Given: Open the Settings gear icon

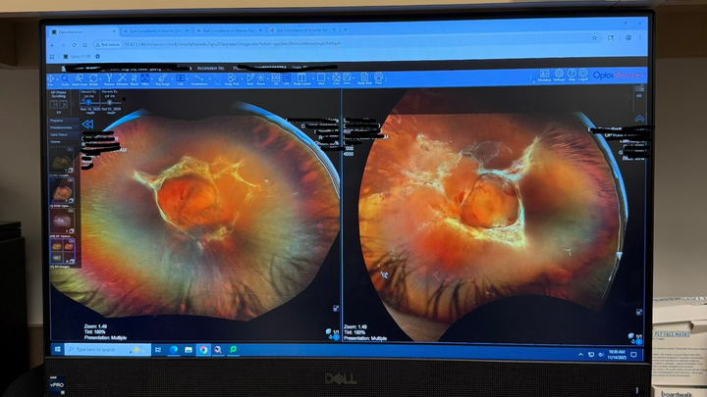Looking at the screenshot, I should tap(559, 75).
